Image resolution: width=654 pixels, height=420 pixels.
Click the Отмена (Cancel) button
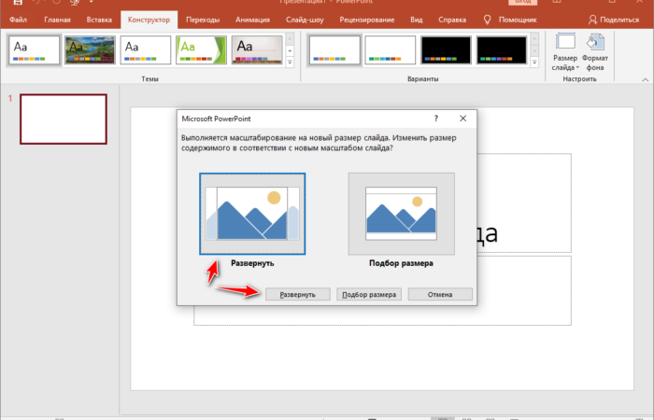pyautogui.click(x=440, y=294)
